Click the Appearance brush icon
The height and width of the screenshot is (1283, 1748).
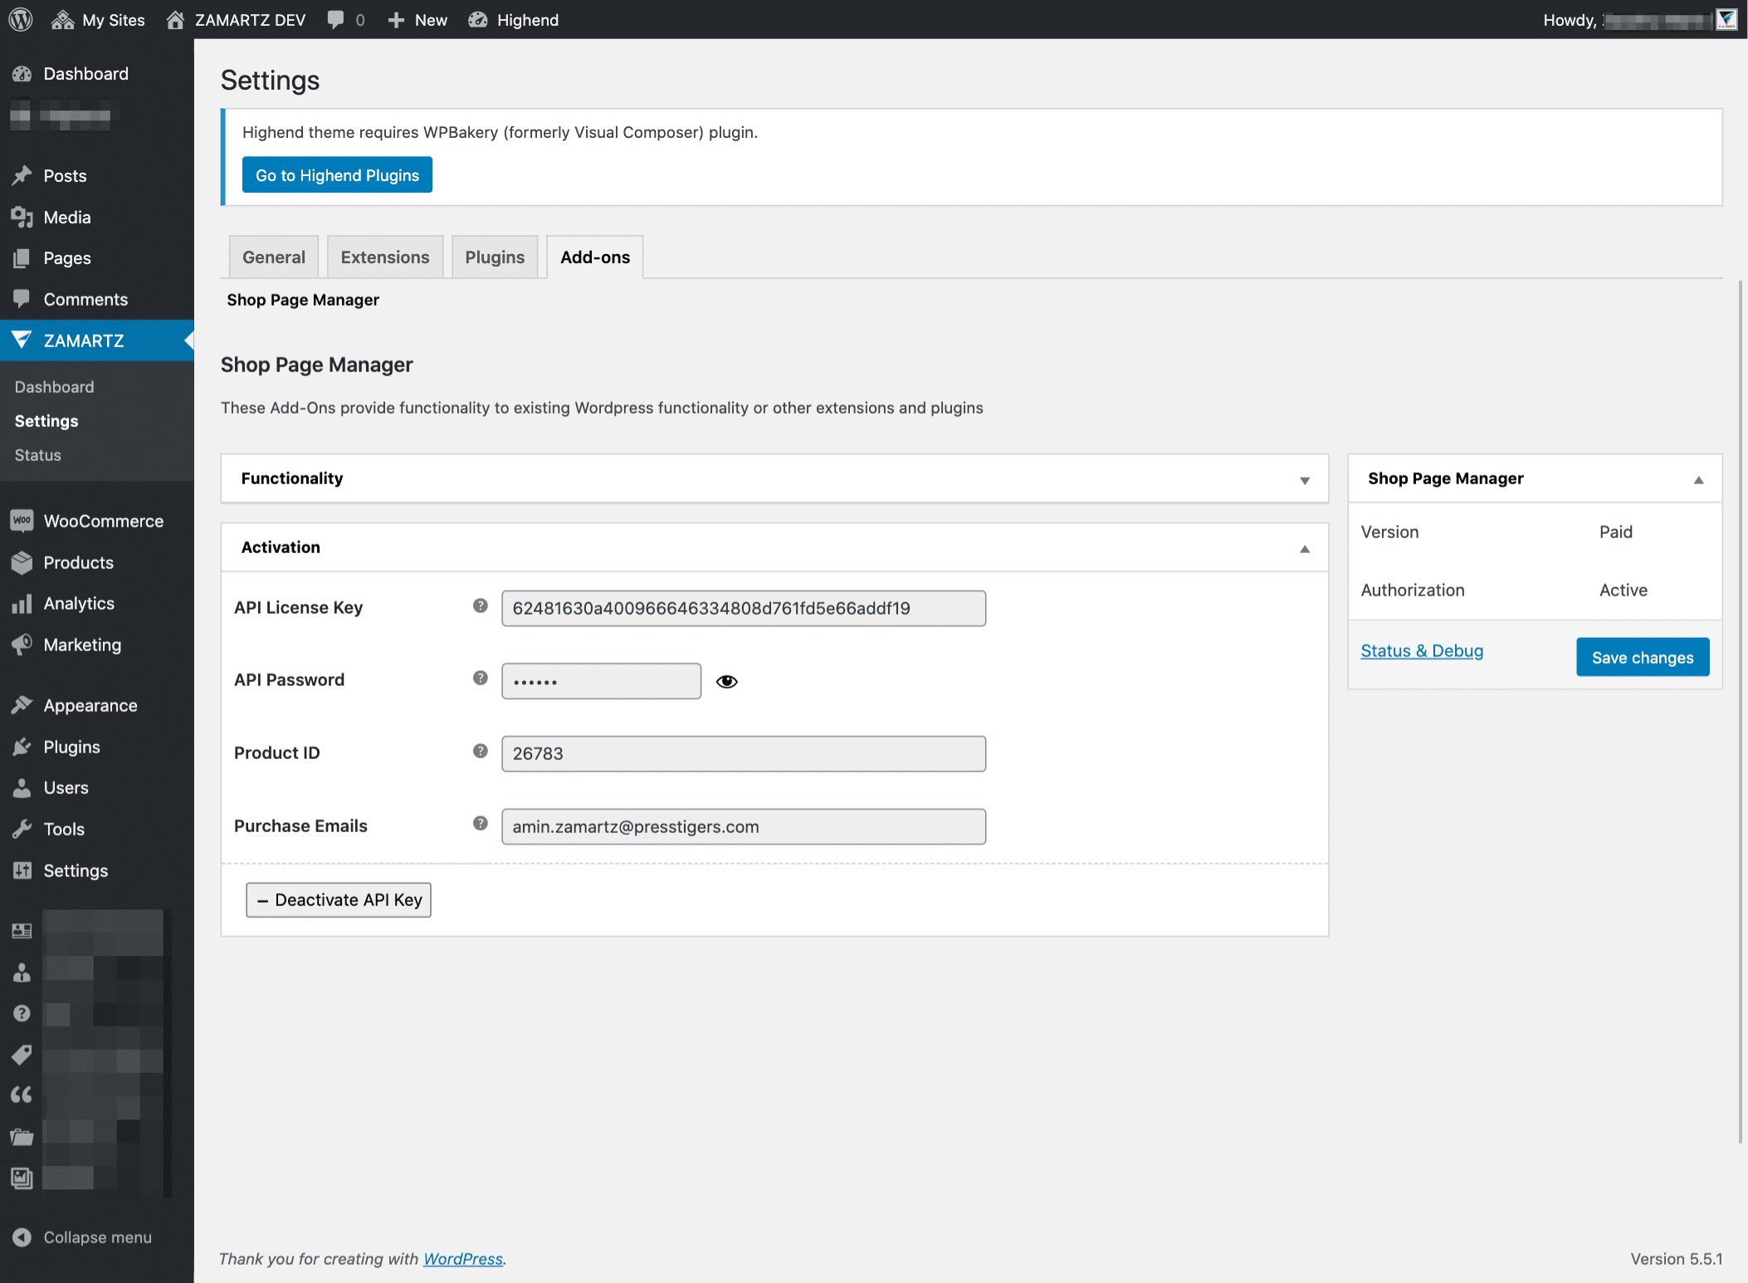[x=22, y=704]
